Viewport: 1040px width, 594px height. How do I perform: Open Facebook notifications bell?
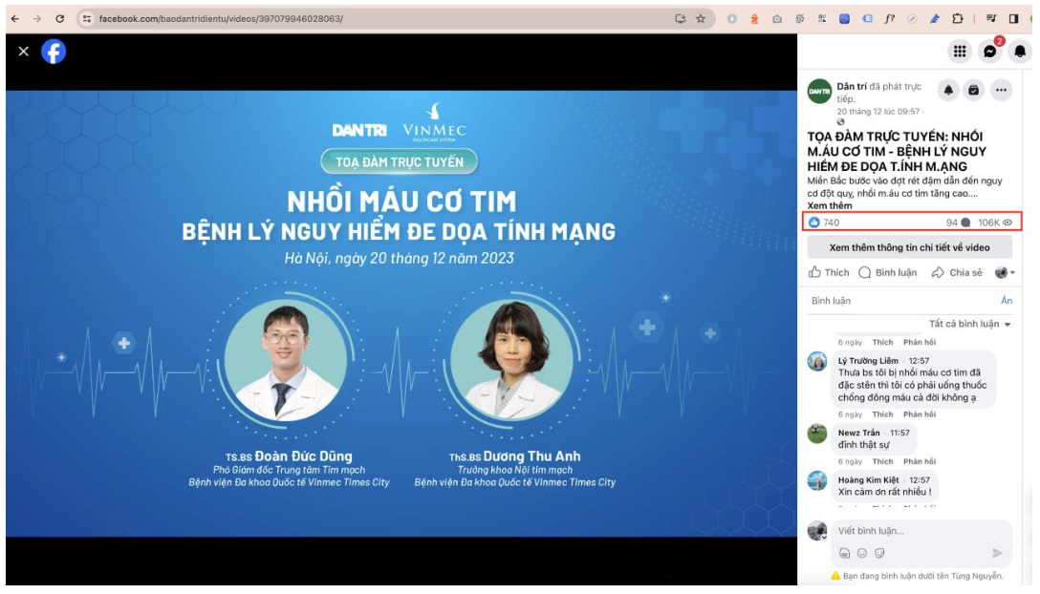coord(1020,51)
